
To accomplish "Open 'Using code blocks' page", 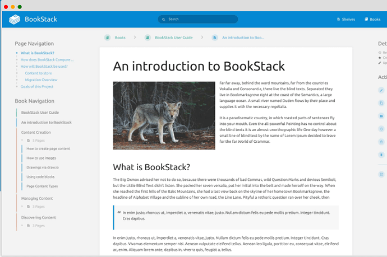I will 40,177.
